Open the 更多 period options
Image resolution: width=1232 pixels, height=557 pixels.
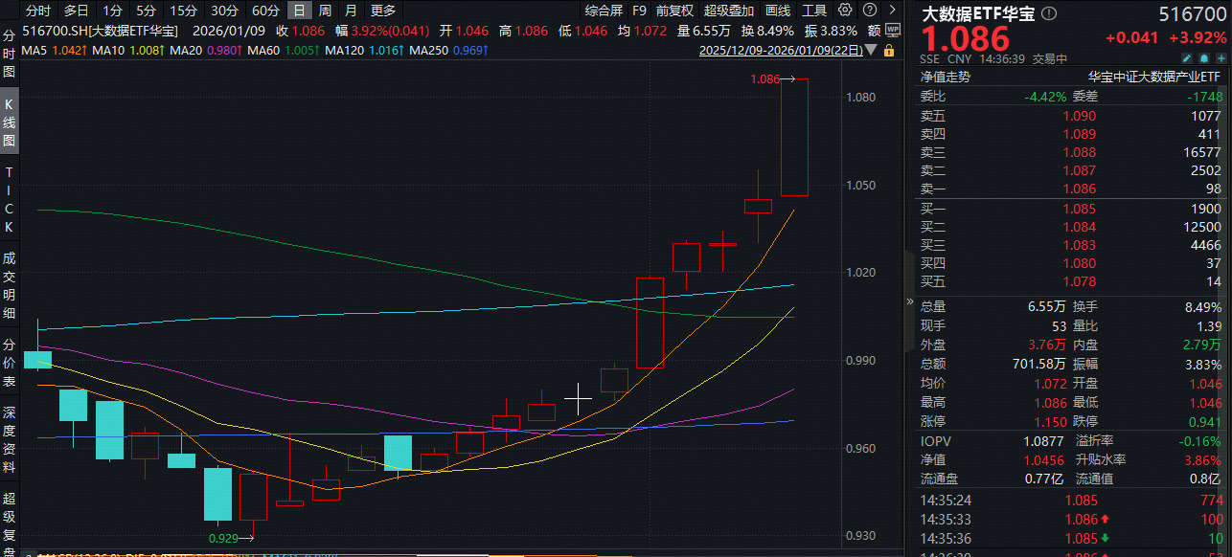point(382,11)
